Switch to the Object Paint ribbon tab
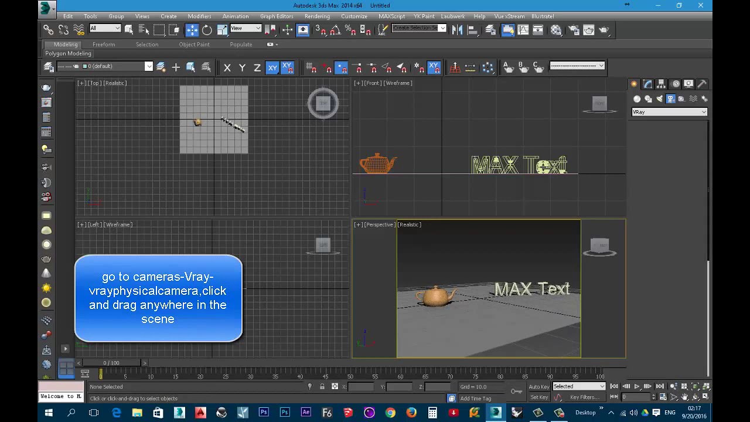This screenshot has width=750, height=422. pos(194,45)
